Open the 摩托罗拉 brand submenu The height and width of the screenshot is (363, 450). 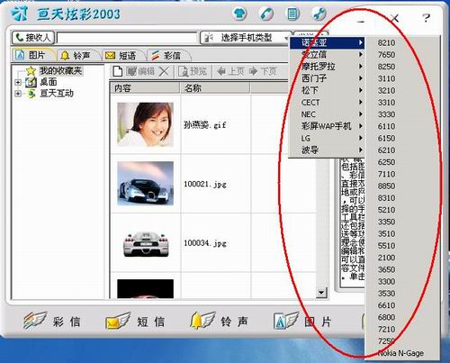tap(327, 67)
